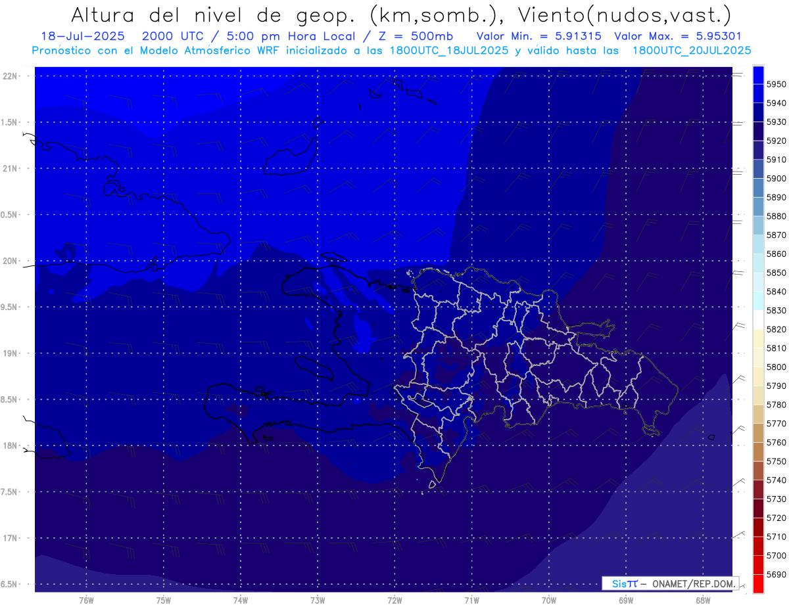Click the '71W' longitude label
This screenshot has height=609, width=789.
(471, 600)
